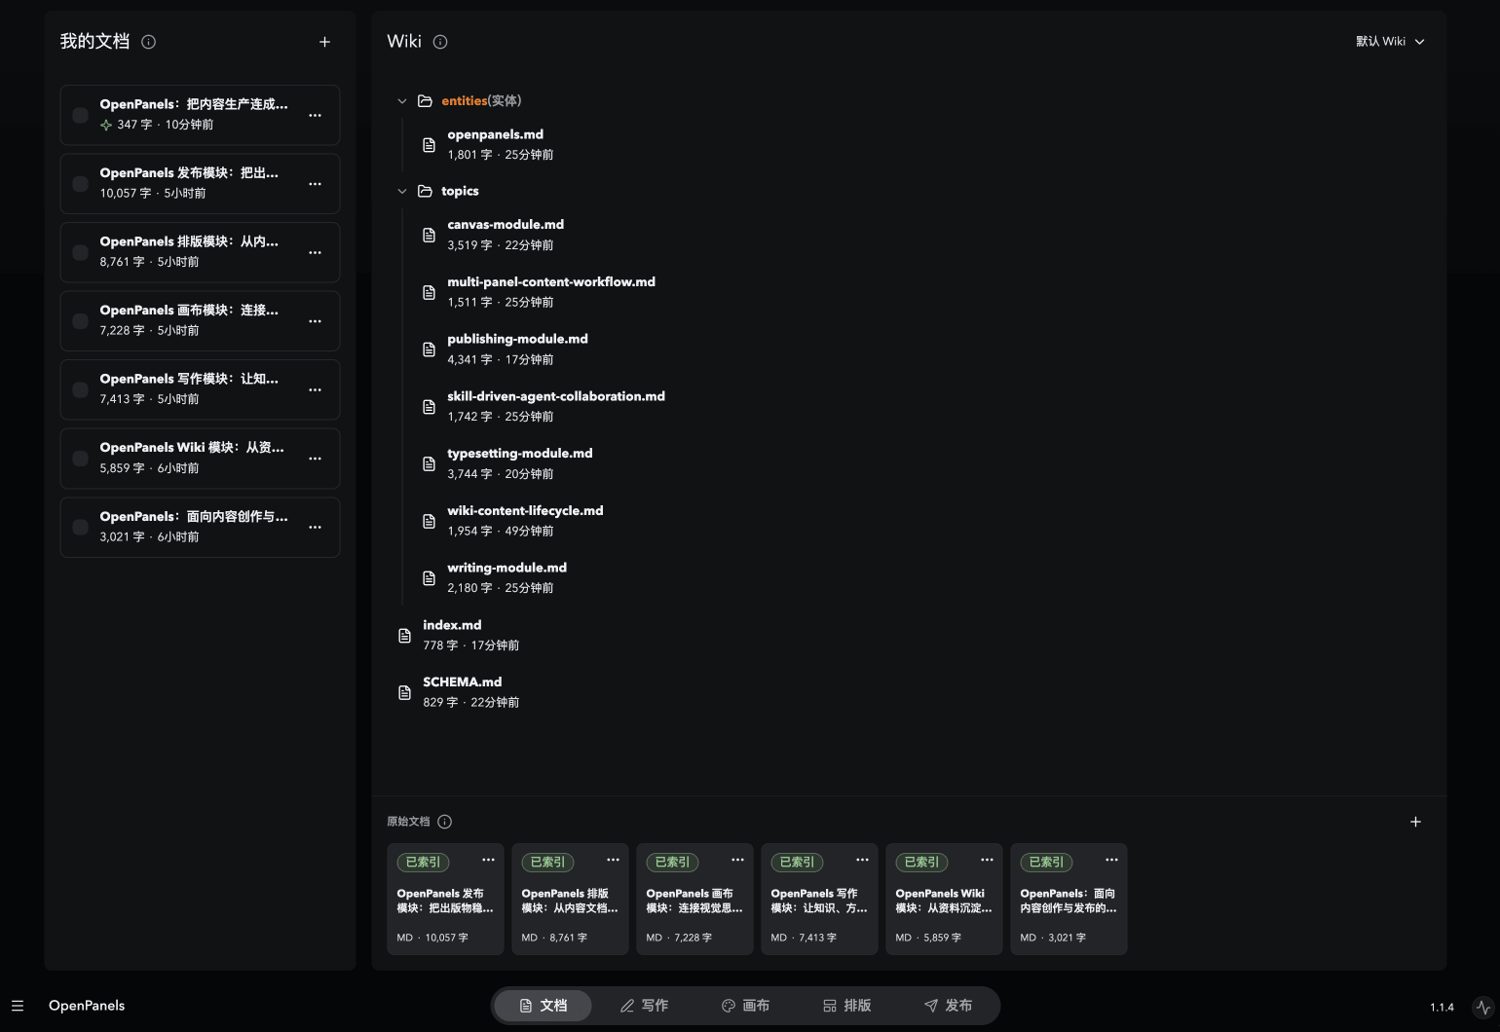
Task: Click the OpenPanels app name in bottom bar
Action: point(87,1006)
